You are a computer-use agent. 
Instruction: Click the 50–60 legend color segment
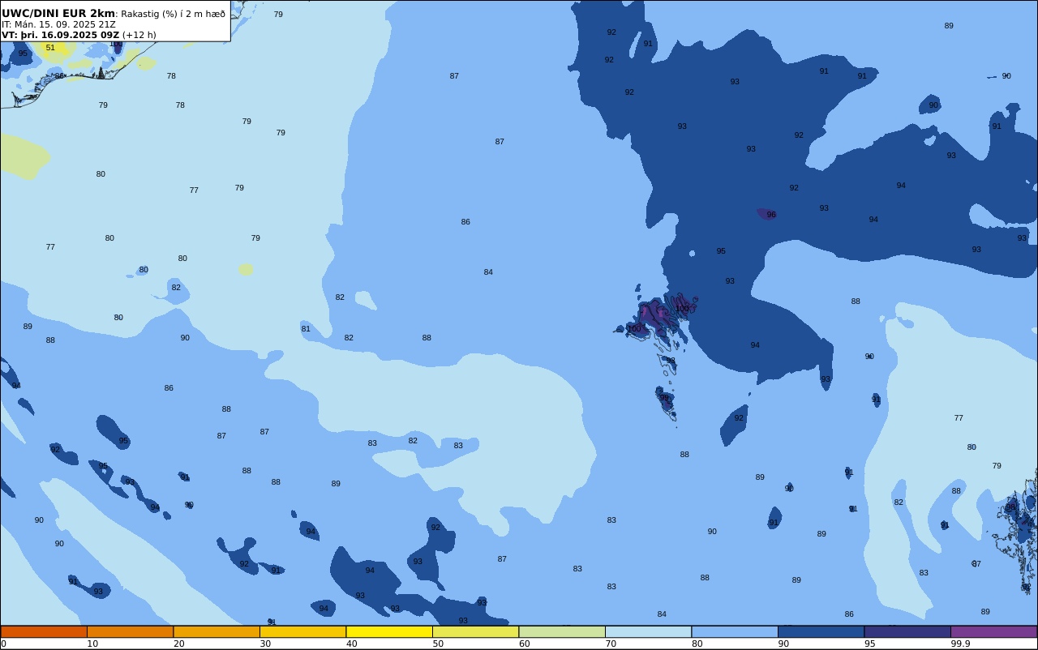coord(475,631)
